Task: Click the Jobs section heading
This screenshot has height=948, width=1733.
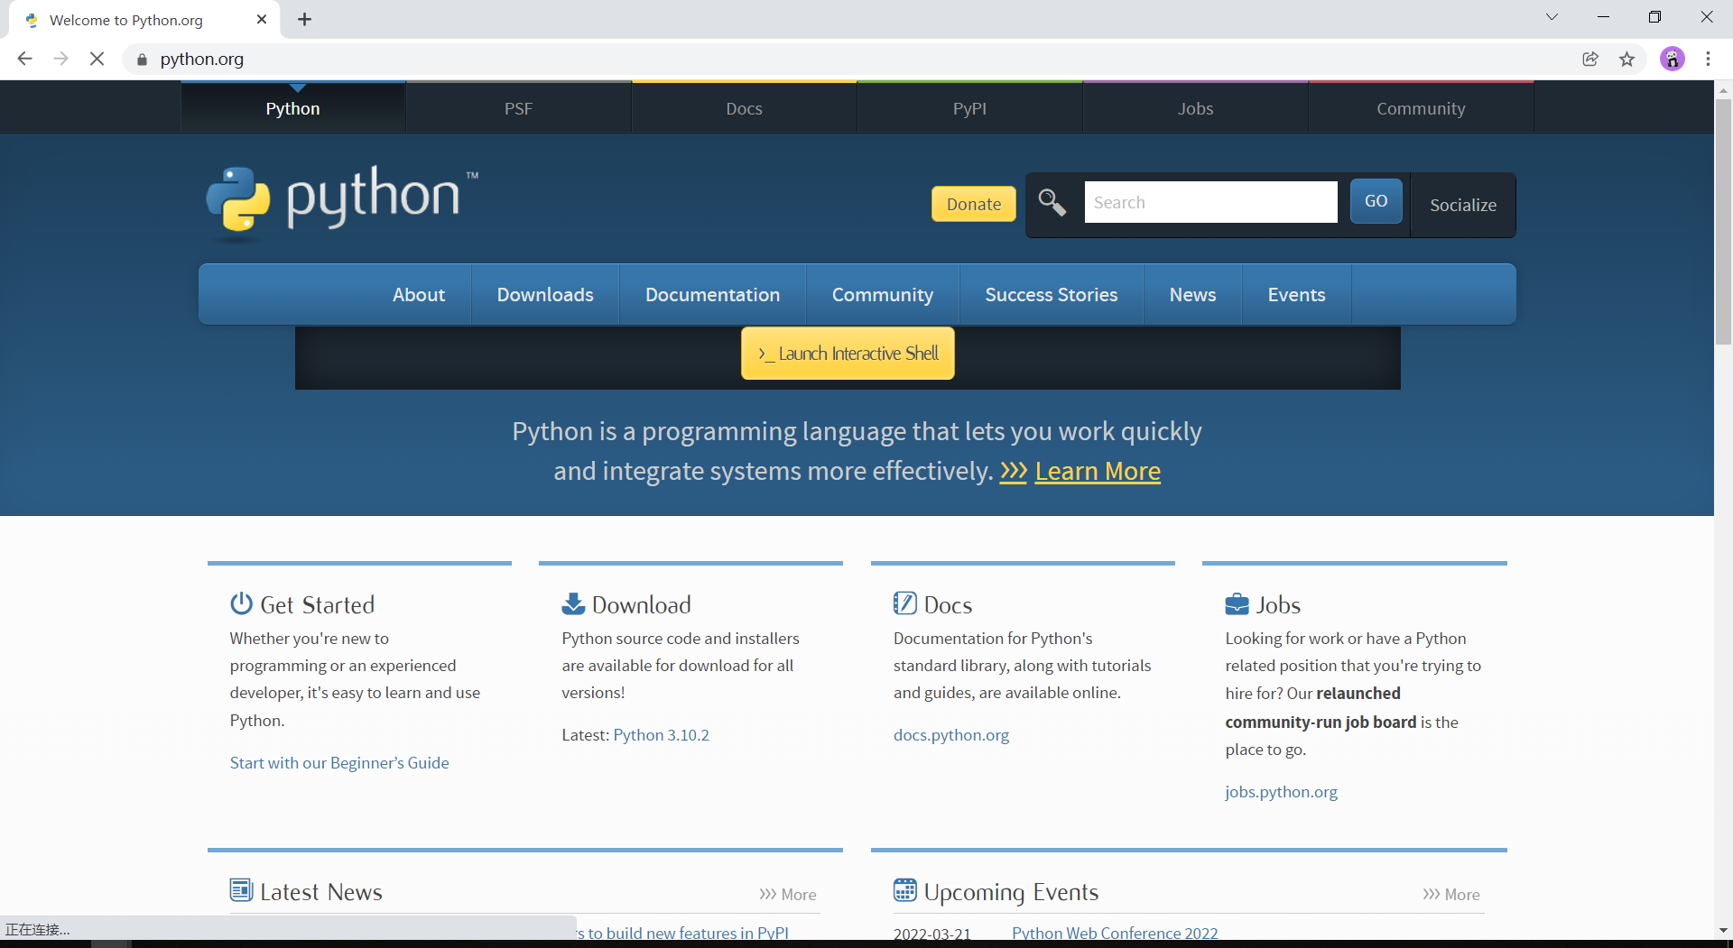Action: [1278, 604]
